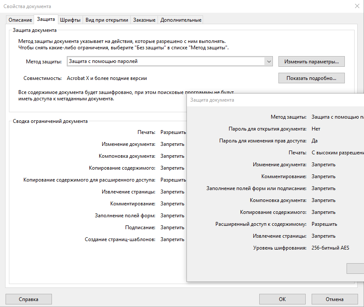364x307 pixels.
Task: Click the Пароль для открытия документа label
Action: (267, 129)
